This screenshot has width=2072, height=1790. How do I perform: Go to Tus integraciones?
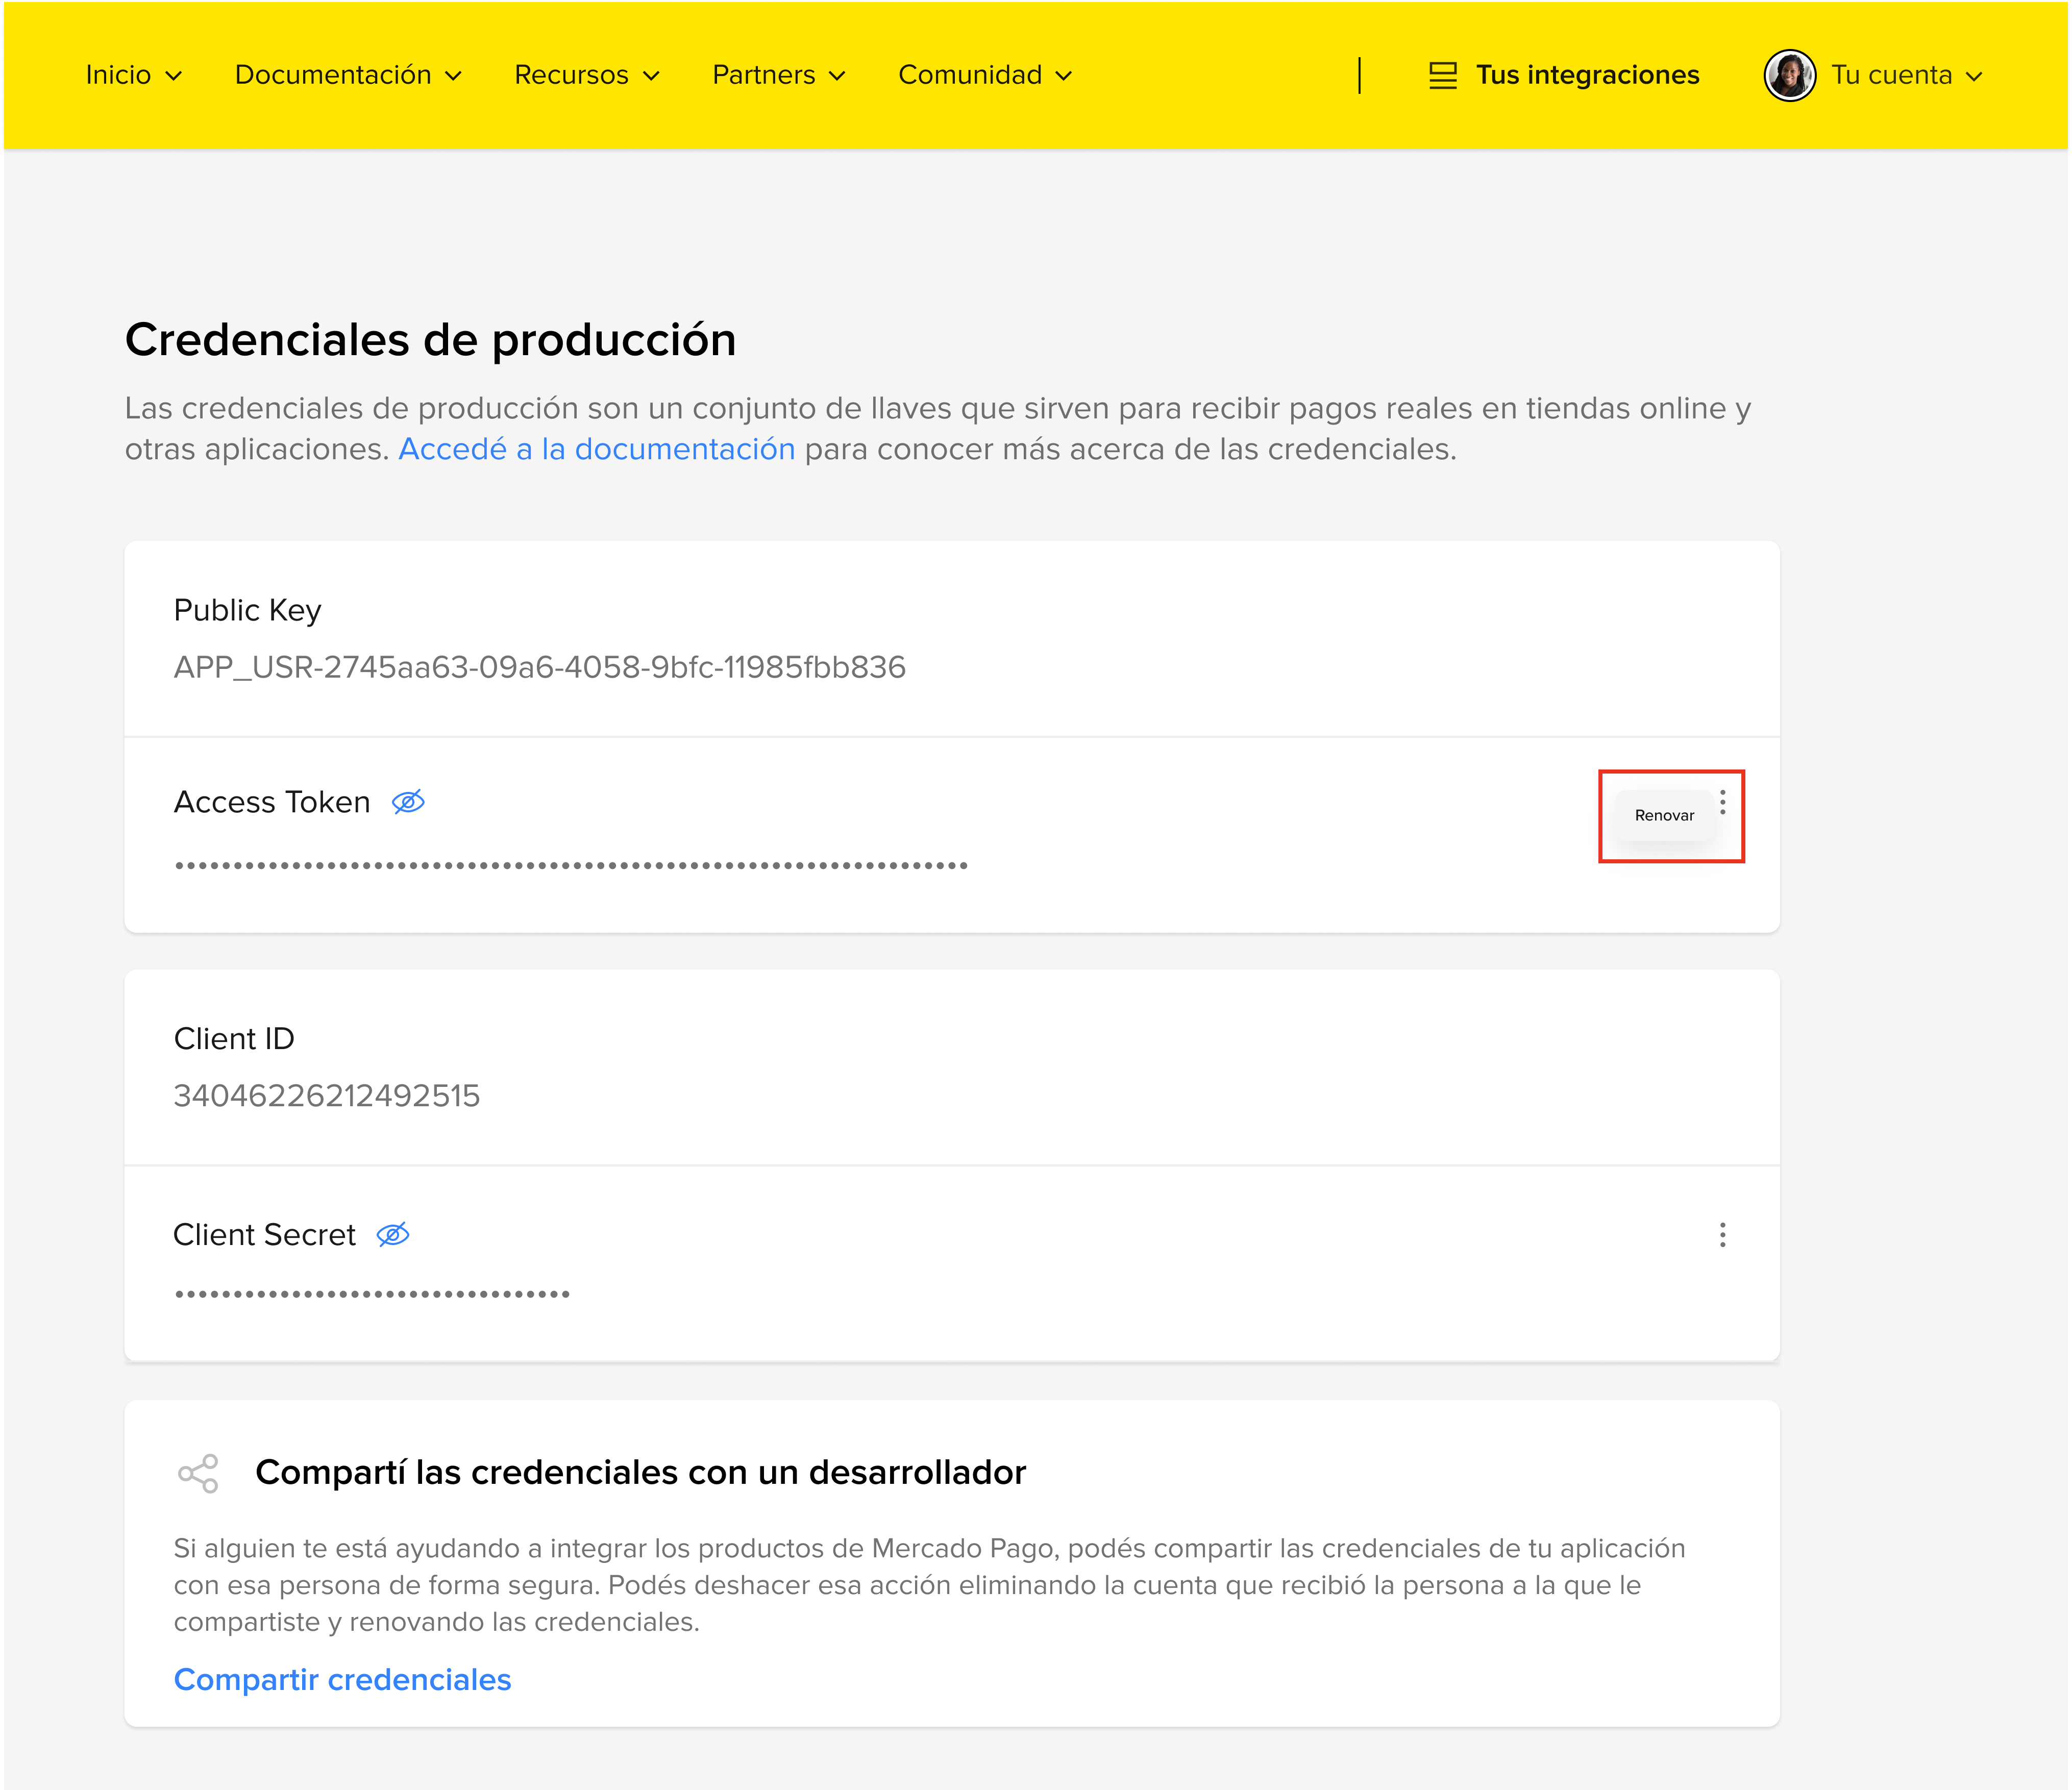pos(1587,75)
